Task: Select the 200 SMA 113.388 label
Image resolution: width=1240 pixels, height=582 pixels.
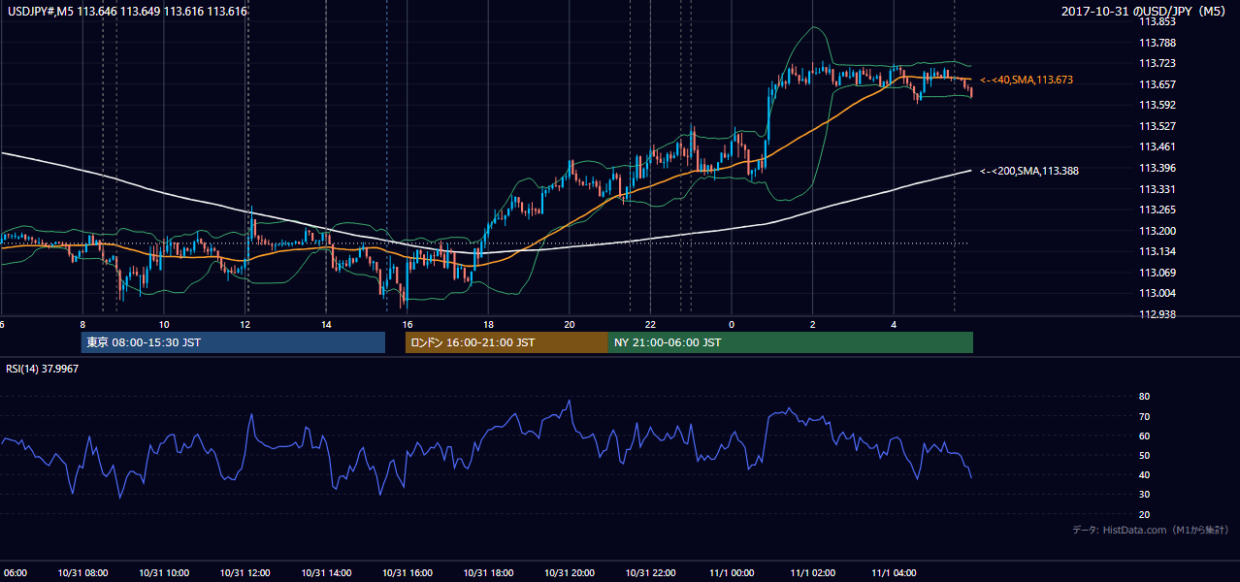Action: [1029, 171]
